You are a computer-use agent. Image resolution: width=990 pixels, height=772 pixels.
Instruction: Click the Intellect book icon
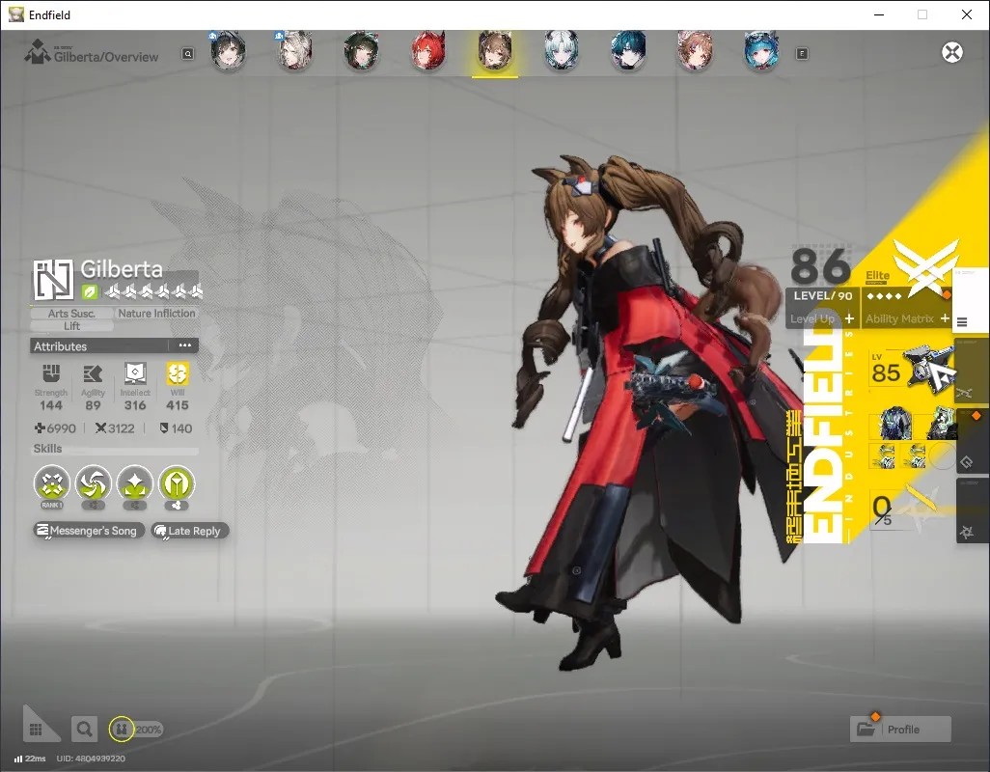[x=135, y=373]
